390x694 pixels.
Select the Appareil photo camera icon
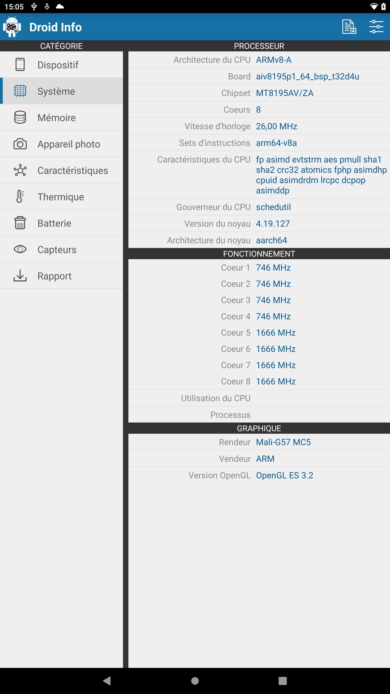[x=20, y=144]
